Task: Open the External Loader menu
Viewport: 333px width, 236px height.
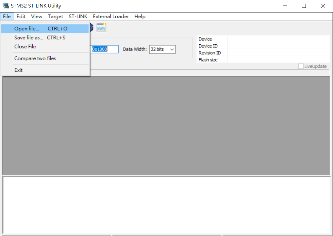Action: (x=111, y=16)
